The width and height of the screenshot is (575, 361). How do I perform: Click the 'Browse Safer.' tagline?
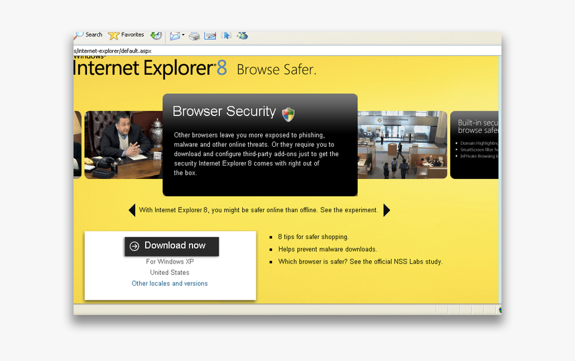[277, 69]
